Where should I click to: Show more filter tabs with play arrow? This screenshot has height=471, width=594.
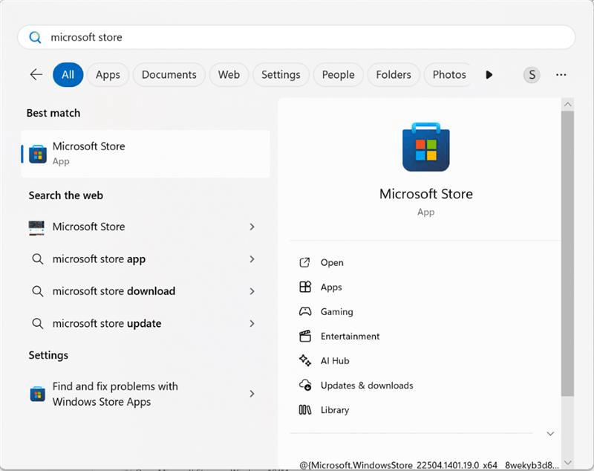tap(489, 74)
